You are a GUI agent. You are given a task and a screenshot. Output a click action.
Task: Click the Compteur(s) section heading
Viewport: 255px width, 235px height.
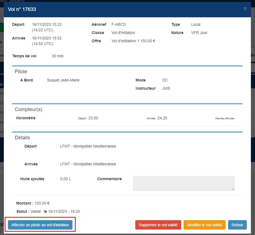tap(29, 109)
